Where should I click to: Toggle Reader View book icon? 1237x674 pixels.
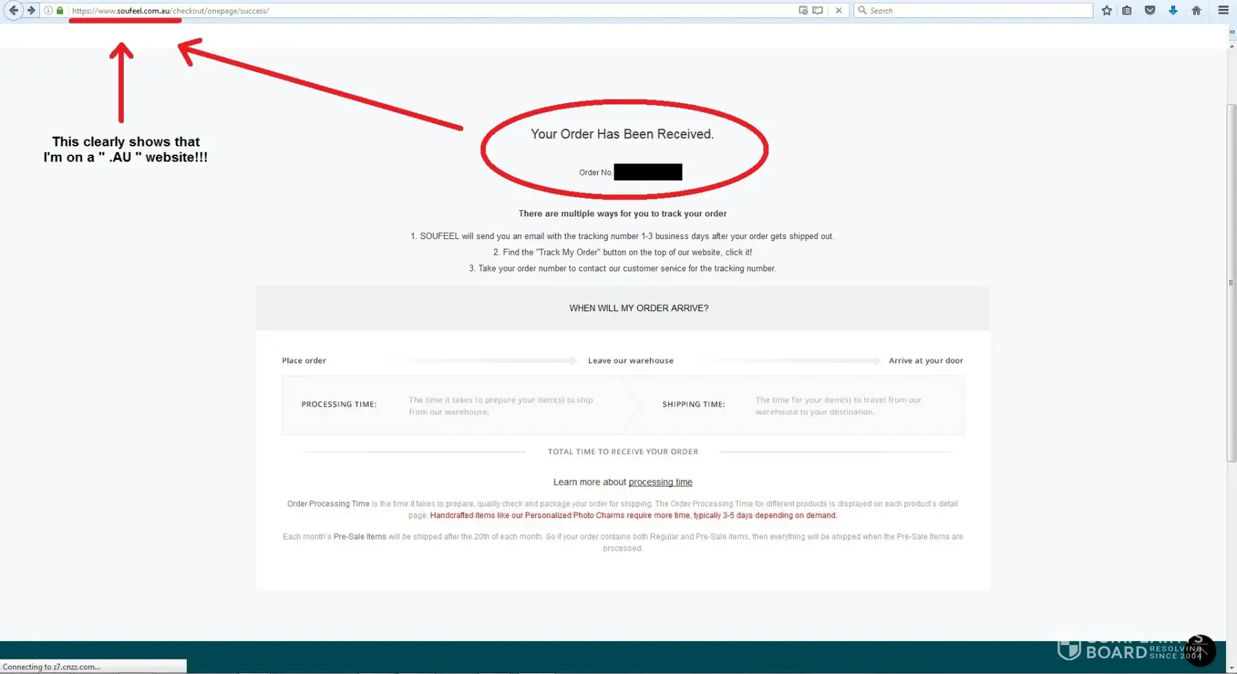[817, 10]
